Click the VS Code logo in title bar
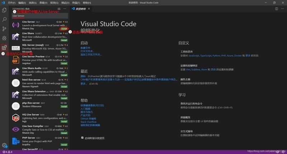287x154 pixels. pyautogui.click(x=3, y=3)
